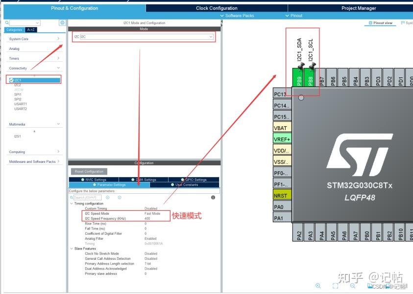Click the search magnifier icon in left panel
Image resolution: width=413 pixels, height=294 pixels.
click(7, 23)
